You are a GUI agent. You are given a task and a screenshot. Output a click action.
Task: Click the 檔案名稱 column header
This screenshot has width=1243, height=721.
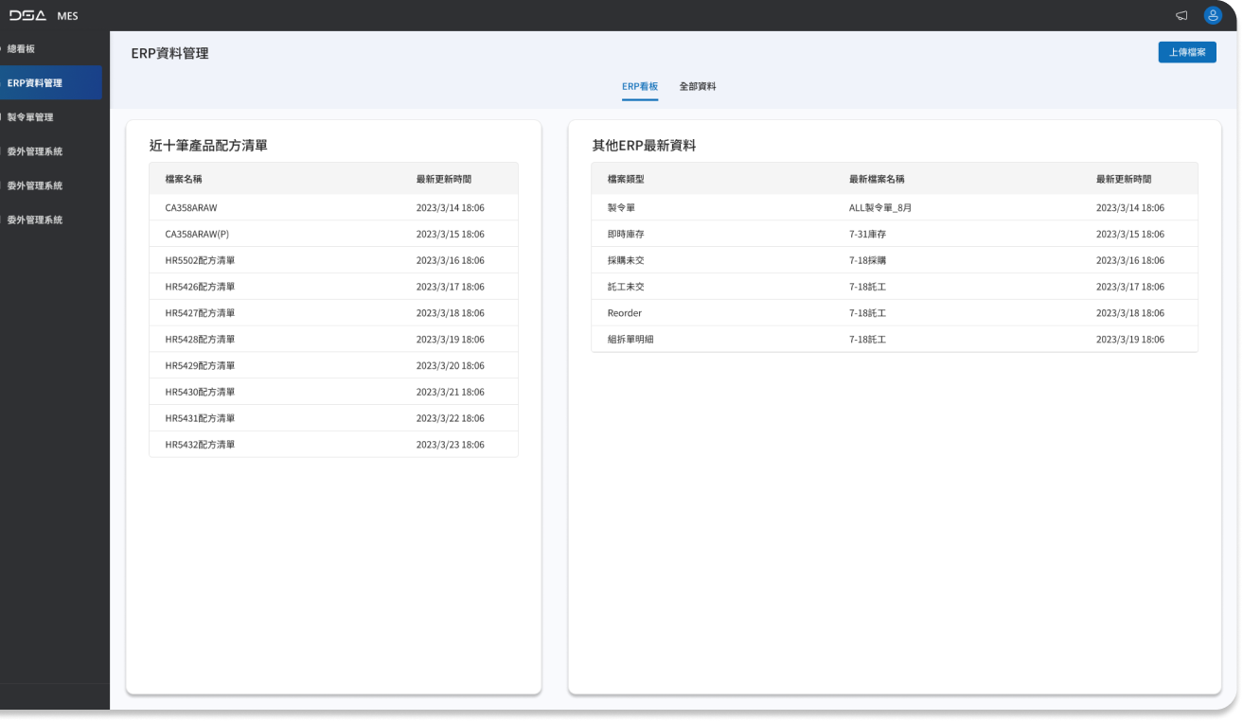[184, 179]
